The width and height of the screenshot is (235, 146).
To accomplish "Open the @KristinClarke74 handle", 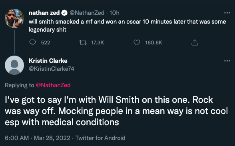I will click(52, 69).
